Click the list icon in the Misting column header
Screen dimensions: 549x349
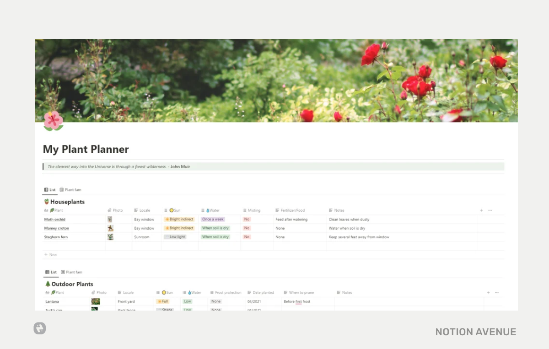tap(245, 210)
